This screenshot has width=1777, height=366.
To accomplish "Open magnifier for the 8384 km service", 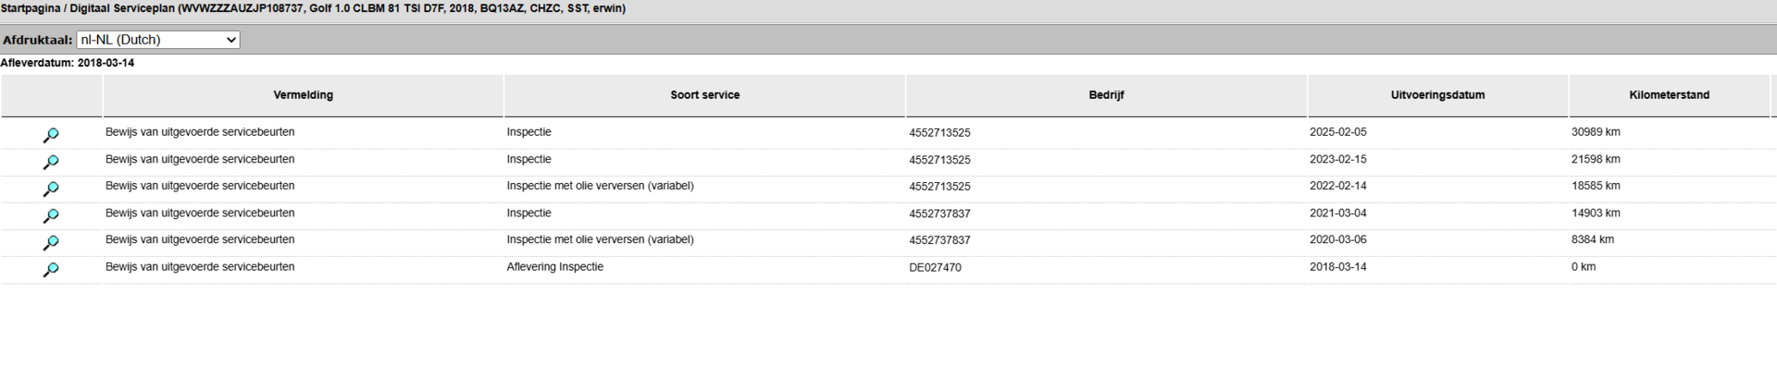I will (51, 242).
